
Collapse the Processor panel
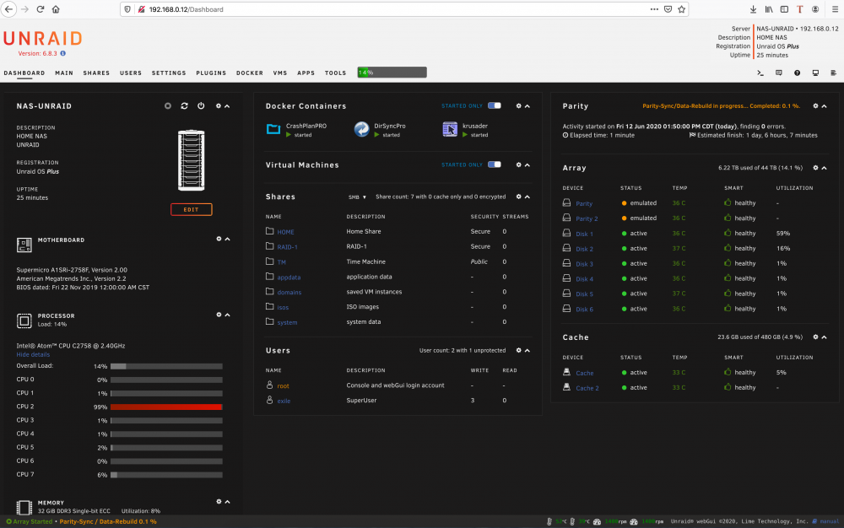tap(228, 315)
